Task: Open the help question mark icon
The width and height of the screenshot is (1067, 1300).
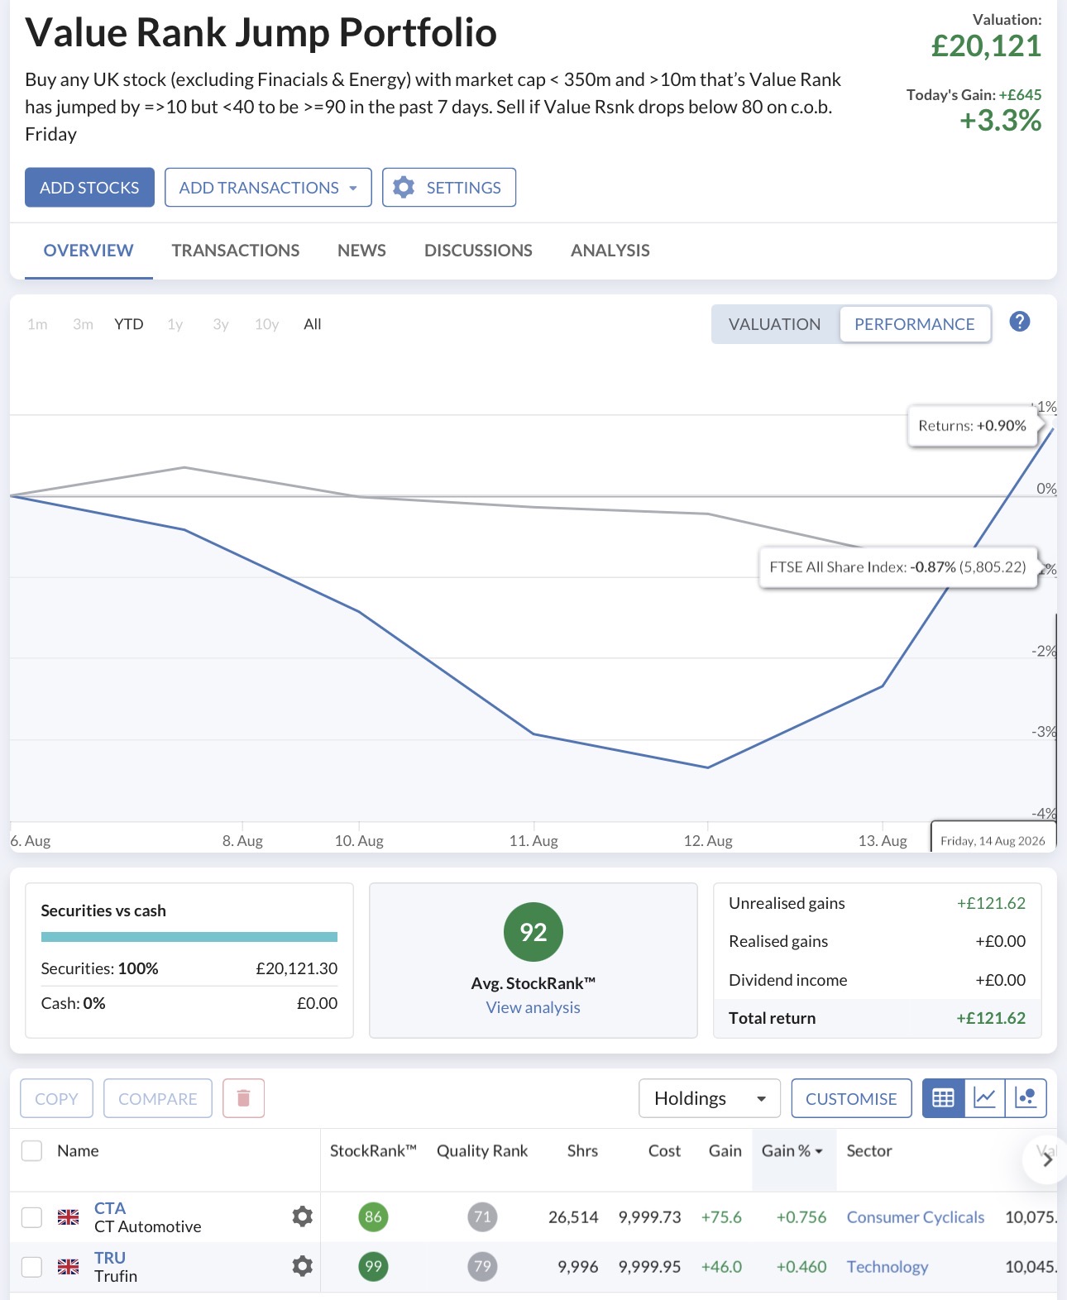Action: click(1020, 322)
